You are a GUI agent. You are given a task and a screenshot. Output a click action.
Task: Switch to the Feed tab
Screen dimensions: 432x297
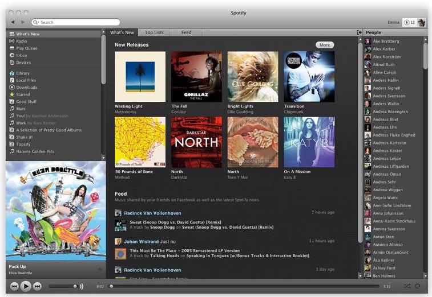186,32
